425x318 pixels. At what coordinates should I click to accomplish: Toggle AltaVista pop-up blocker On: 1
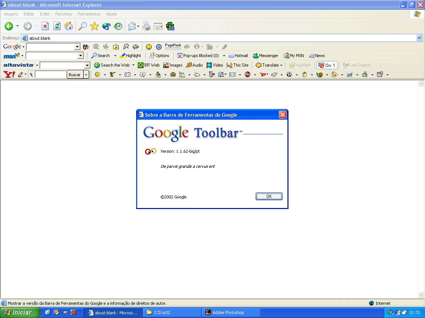coord(327,65)
